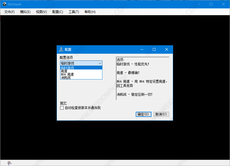The height and width of the screenshot is (166, 230).
Task: Open the 帮助(H) menu
Action: tap(90, 12)
